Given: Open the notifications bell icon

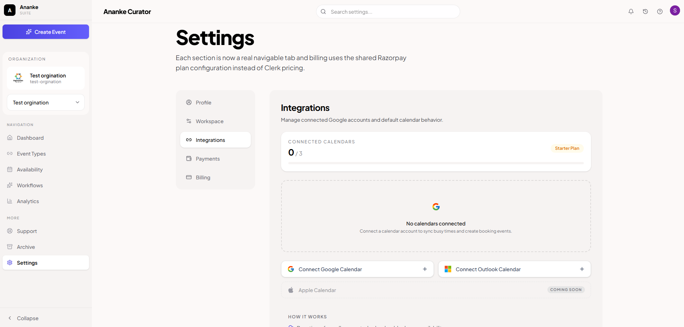Looking at the screenshot, I should click(x=631, y=12).
